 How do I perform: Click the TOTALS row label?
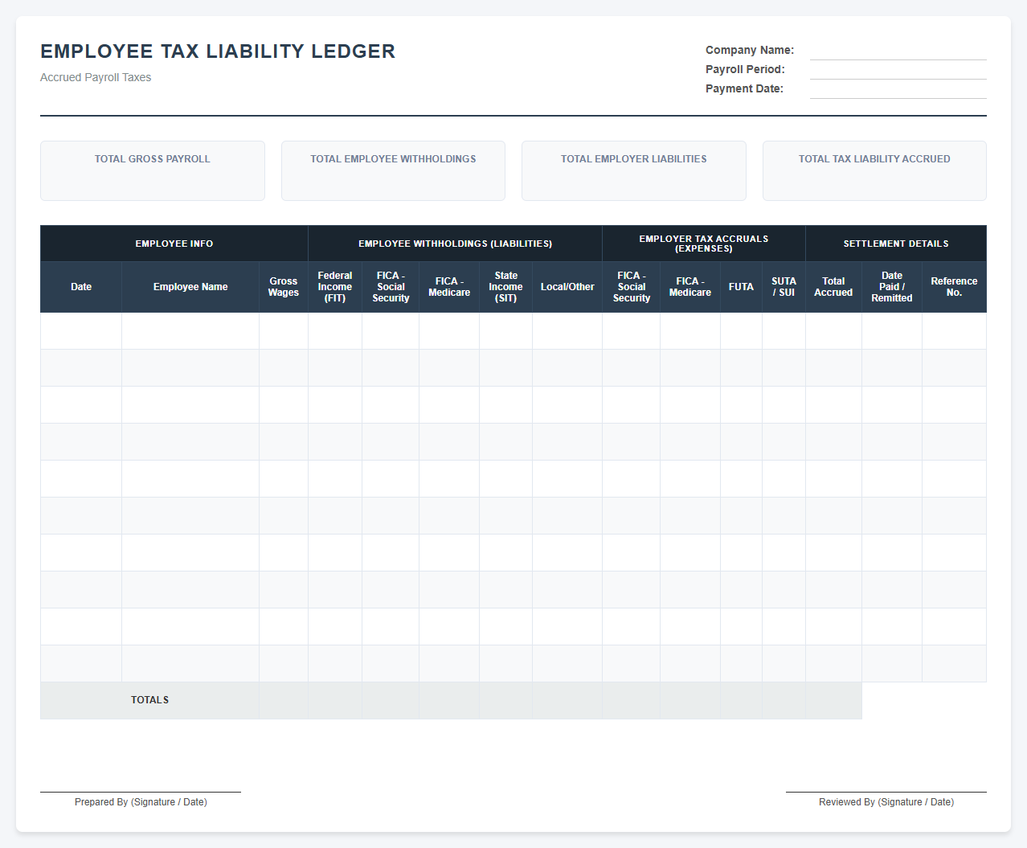[150, 700]
